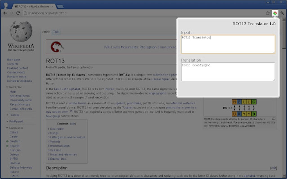Screen dimensions: 287x179
Task: Switch to the Talk tab
Action: tap(56, 32)
